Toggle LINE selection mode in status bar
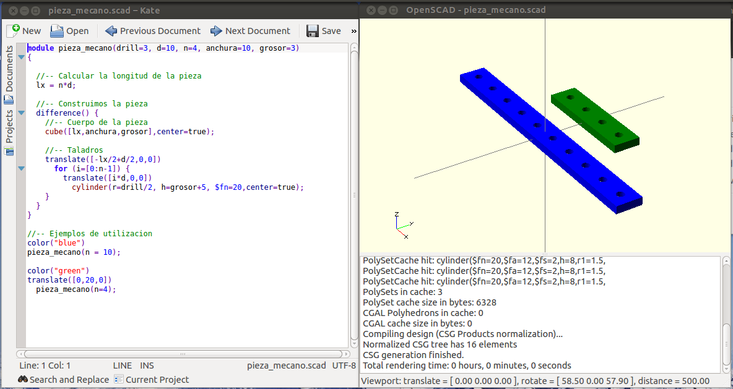This screenshot has height=389, width=733. click(x=122, y=365)
